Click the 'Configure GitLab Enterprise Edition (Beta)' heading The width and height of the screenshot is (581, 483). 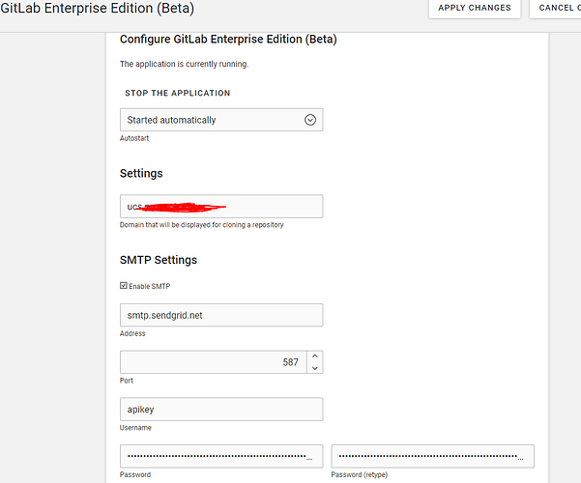[228, 40]
